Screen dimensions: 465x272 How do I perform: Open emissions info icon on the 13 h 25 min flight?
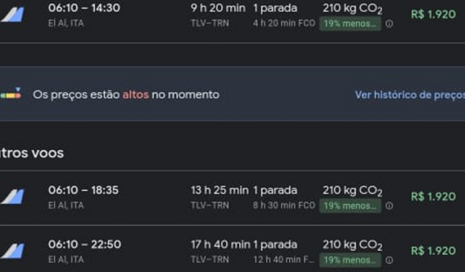pos(389,206)
